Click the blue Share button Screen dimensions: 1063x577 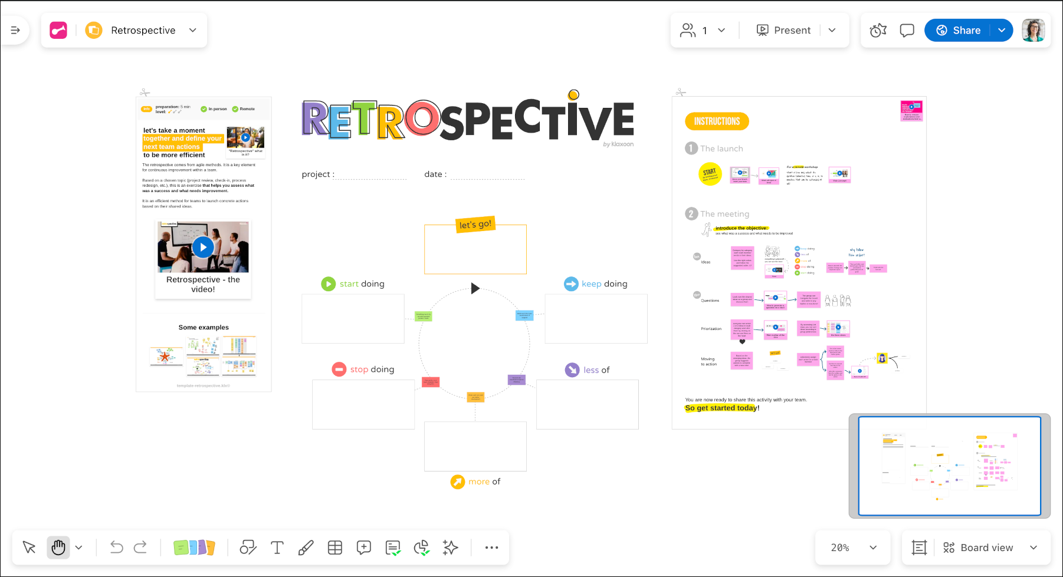pyautogui.click(x=959, y=30)
